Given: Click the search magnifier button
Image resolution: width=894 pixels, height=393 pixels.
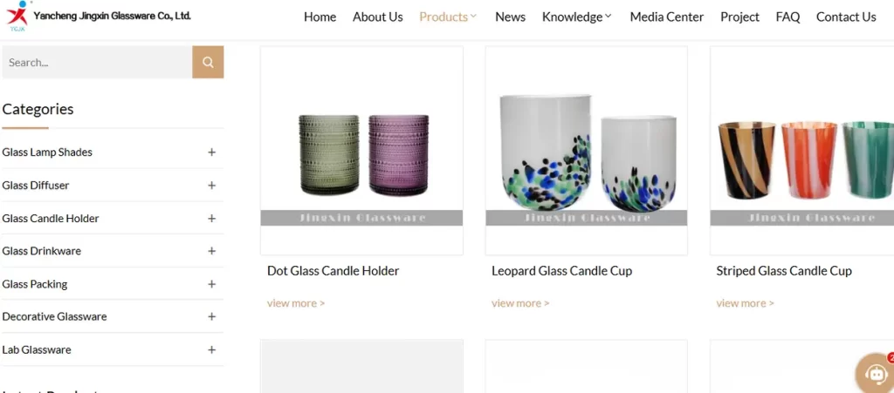Looking at the screenshot, I should coord(208,62).
